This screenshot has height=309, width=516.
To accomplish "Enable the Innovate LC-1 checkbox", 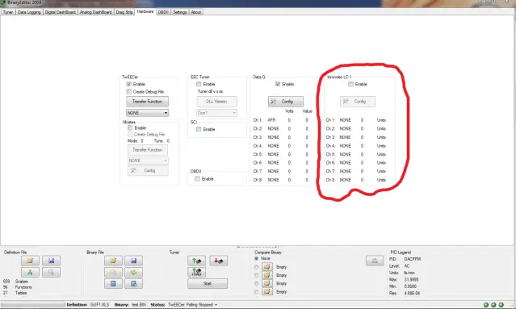I will pos(350,84).
